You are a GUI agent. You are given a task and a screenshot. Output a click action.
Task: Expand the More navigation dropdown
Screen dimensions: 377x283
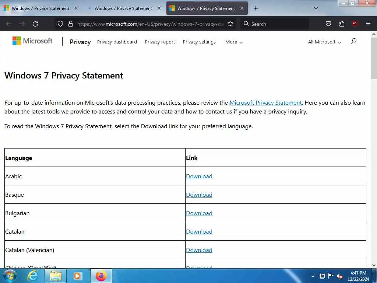point(234,42)
